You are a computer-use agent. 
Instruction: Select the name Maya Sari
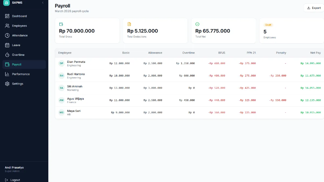(x=74, y=111)
